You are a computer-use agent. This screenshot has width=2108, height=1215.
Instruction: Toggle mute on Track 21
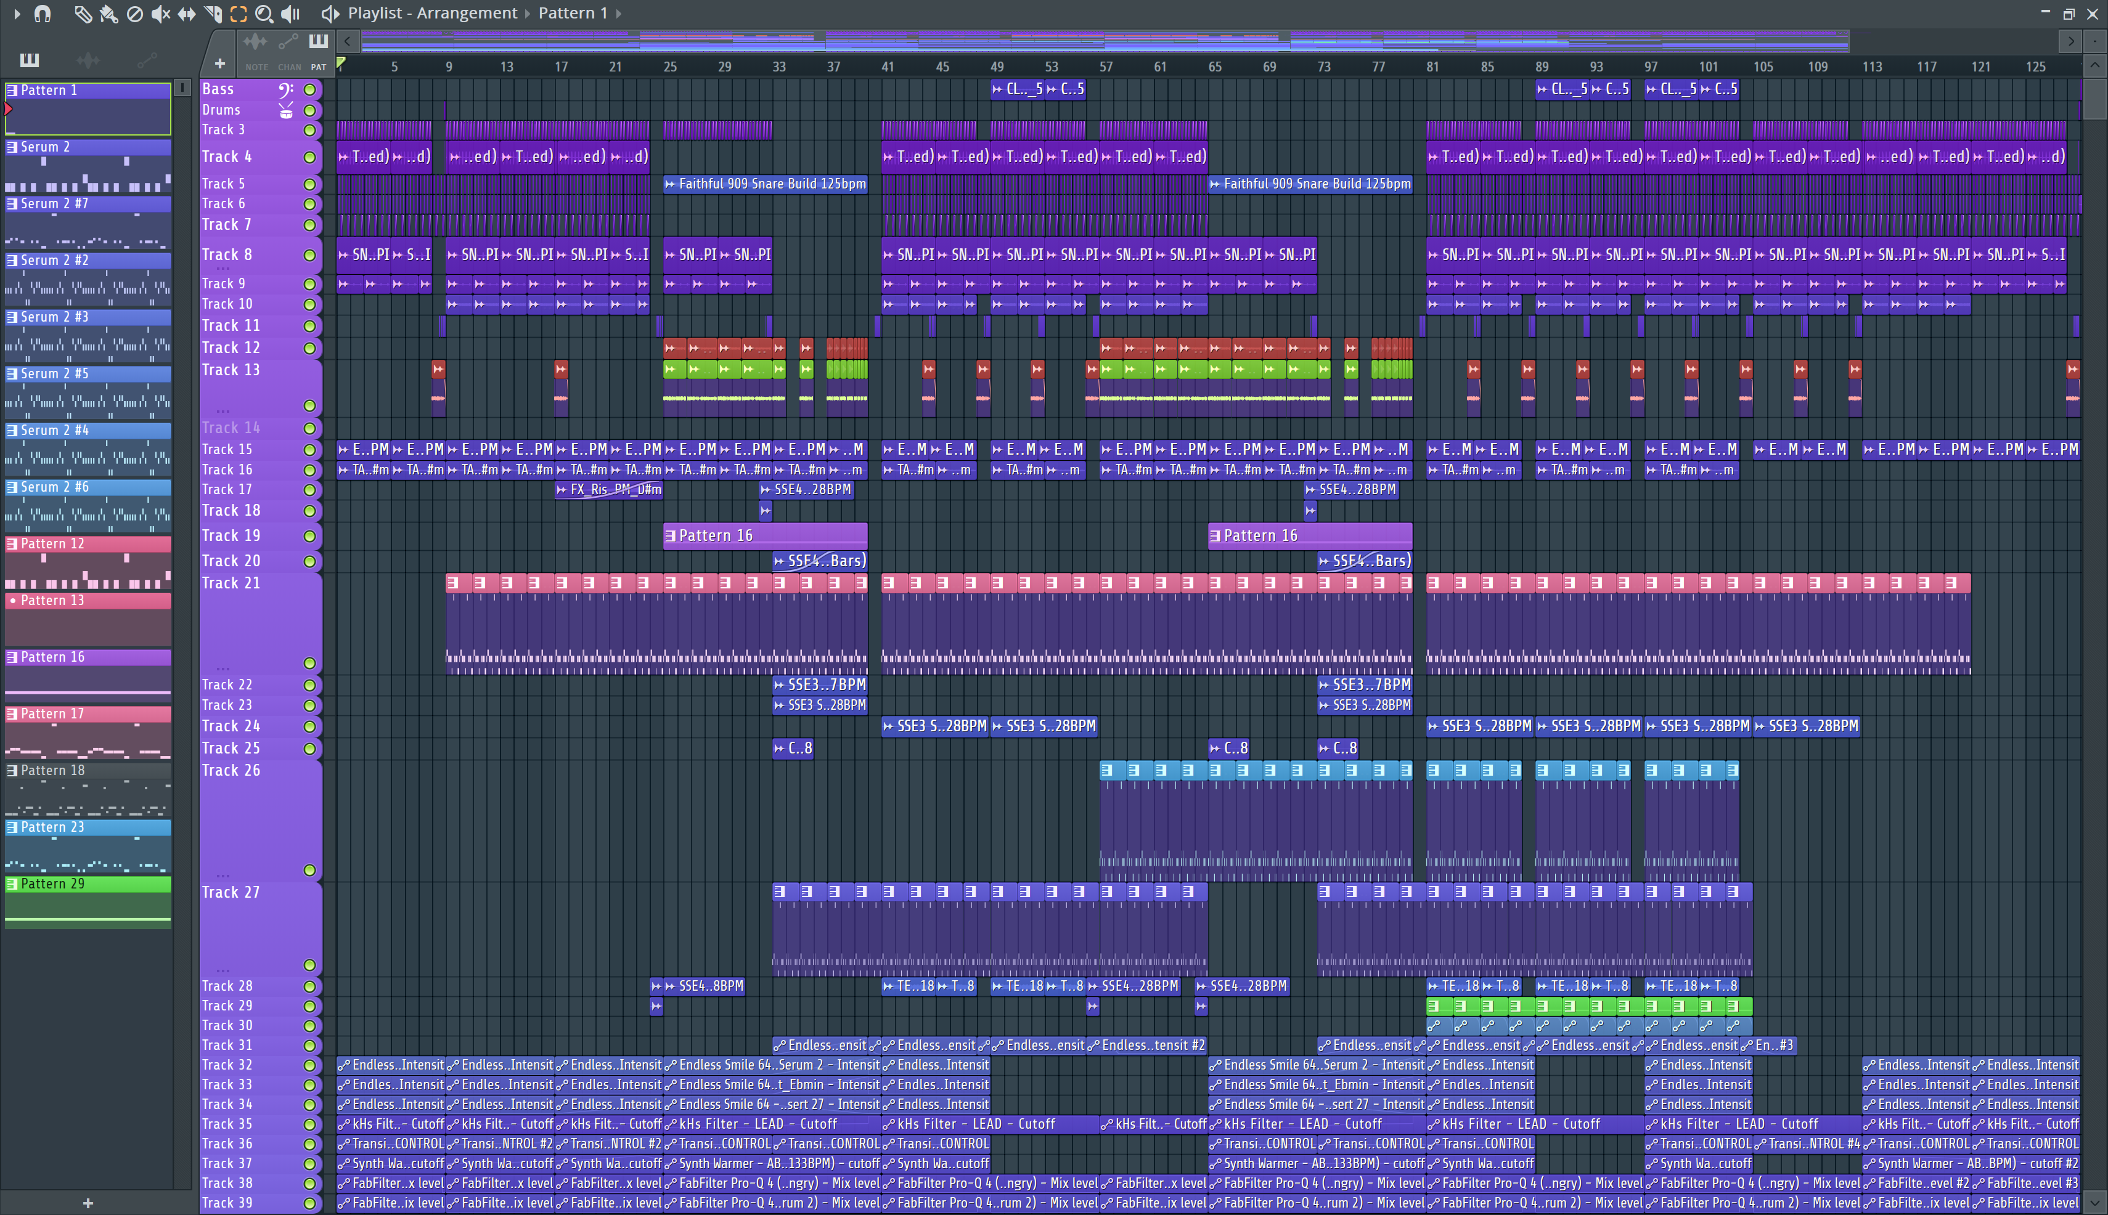click(x=310, y=664)
